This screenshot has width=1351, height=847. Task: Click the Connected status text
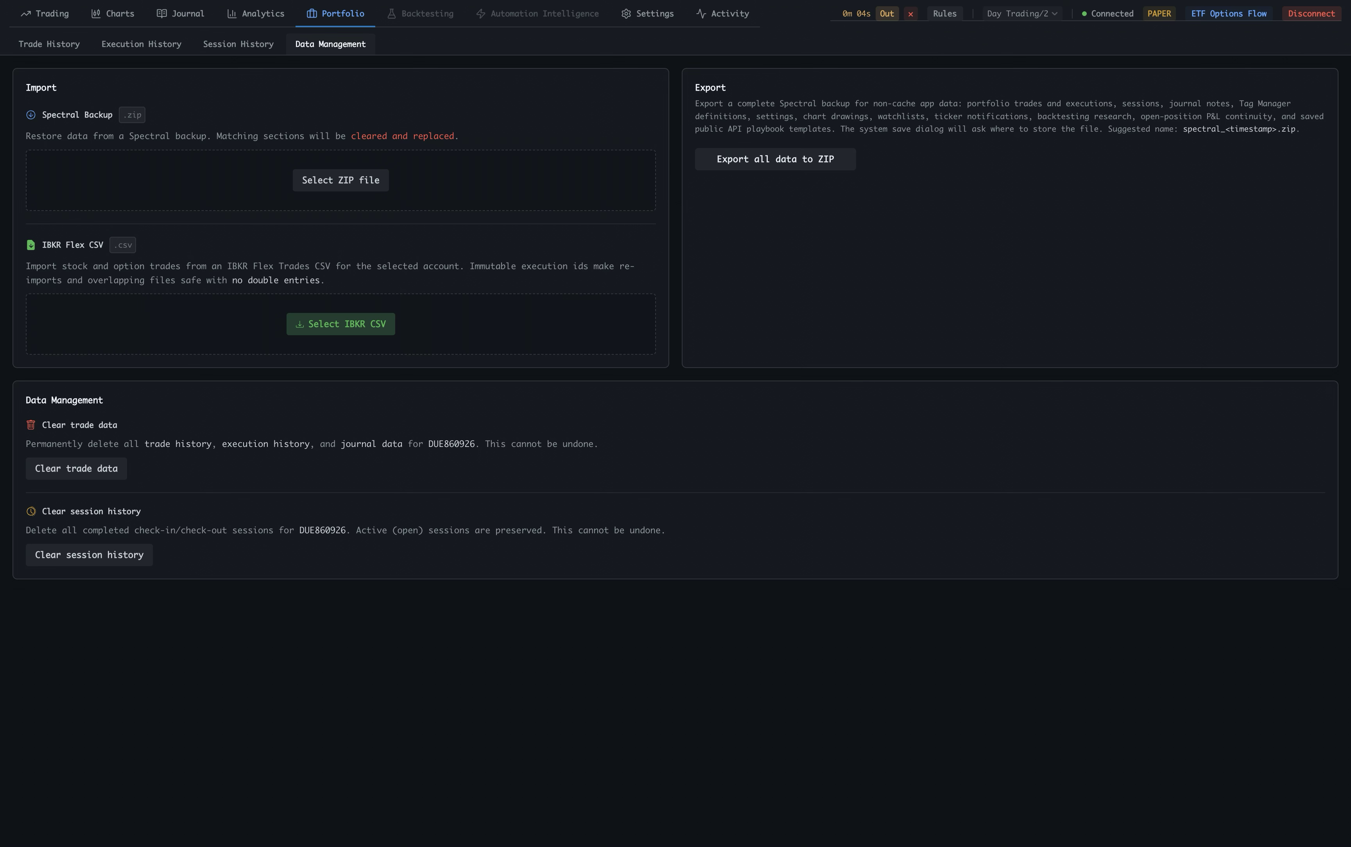pos(1112,13)
